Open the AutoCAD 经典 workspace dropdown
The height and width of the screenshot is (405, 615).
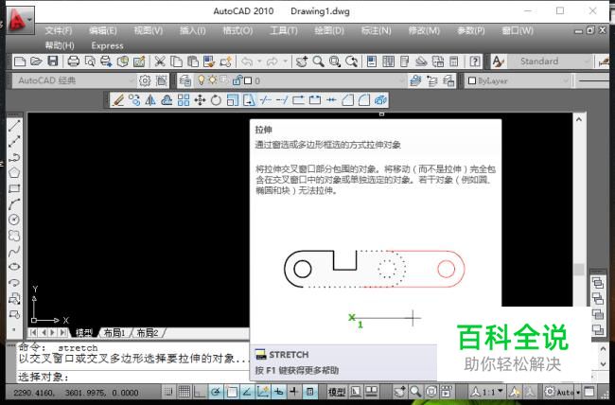tap(75, 80)
